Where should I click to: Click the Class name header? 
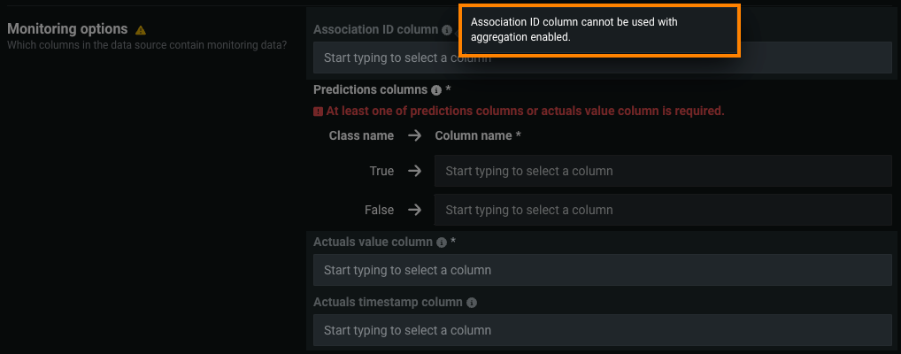pyautogui.click(x=361, y=135)
